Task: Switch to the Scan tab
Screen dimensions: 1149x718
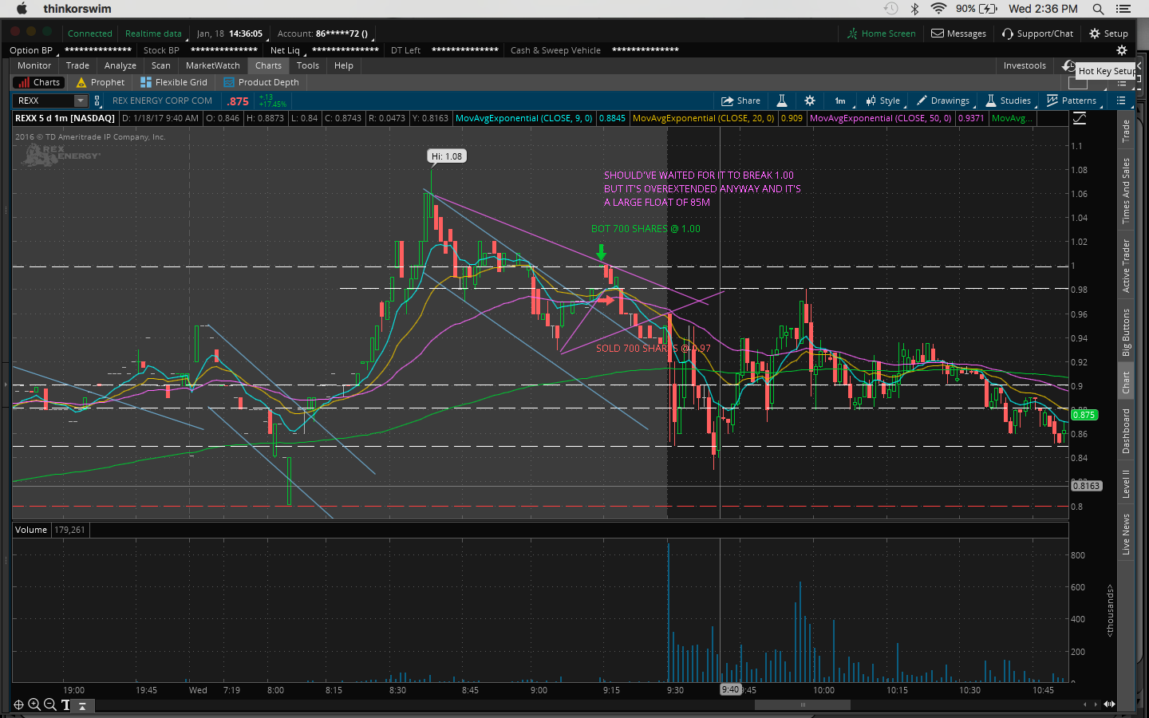Action: (161, 65)
